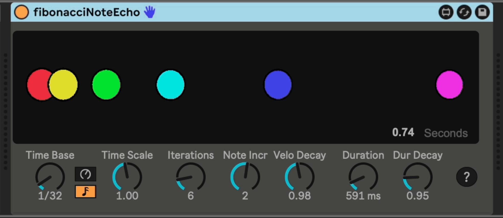The image size is (503, 218).
Task: Select the cyan echo circle
Action: [x=170, y=85]
